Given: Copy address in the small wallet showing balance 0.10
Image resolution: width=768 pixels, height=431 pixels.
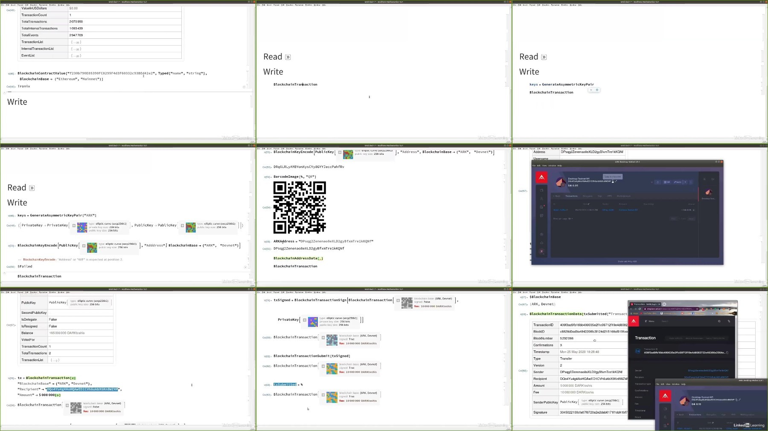Looking at the screenshot, I should click(x=736, y=399).
